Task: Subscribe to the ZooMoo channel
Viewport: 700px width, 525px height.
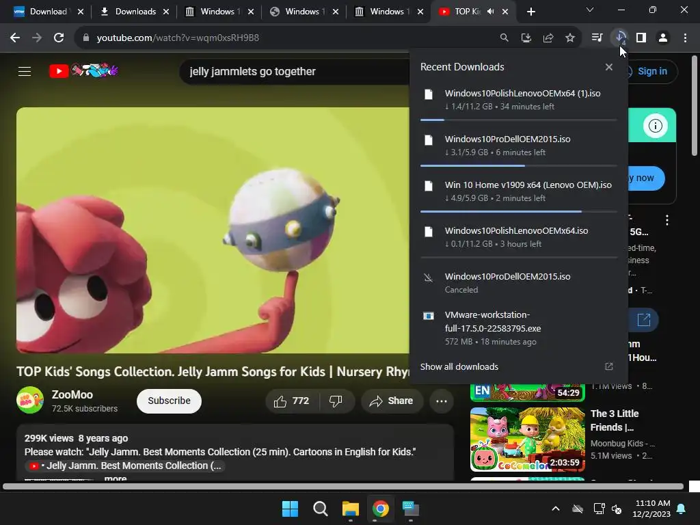Action: point(170,401)
